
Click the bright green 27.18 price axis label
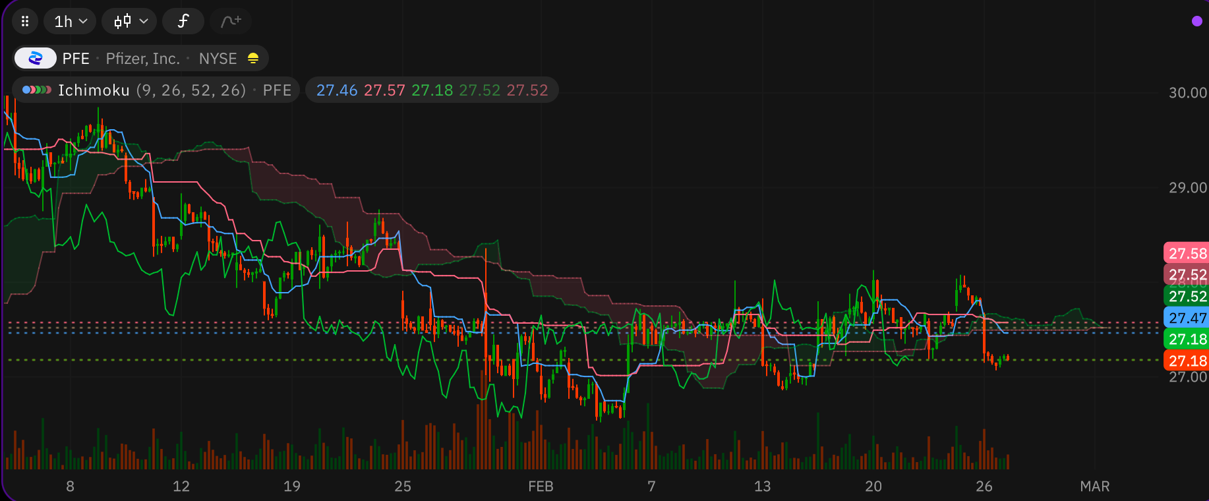[1187, 339]
